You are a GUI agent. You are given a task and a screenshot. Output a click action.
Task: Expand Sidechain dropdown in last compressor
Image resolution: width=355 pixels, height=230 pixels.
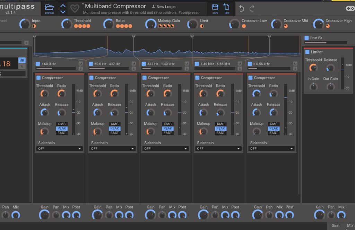(272, 149)
